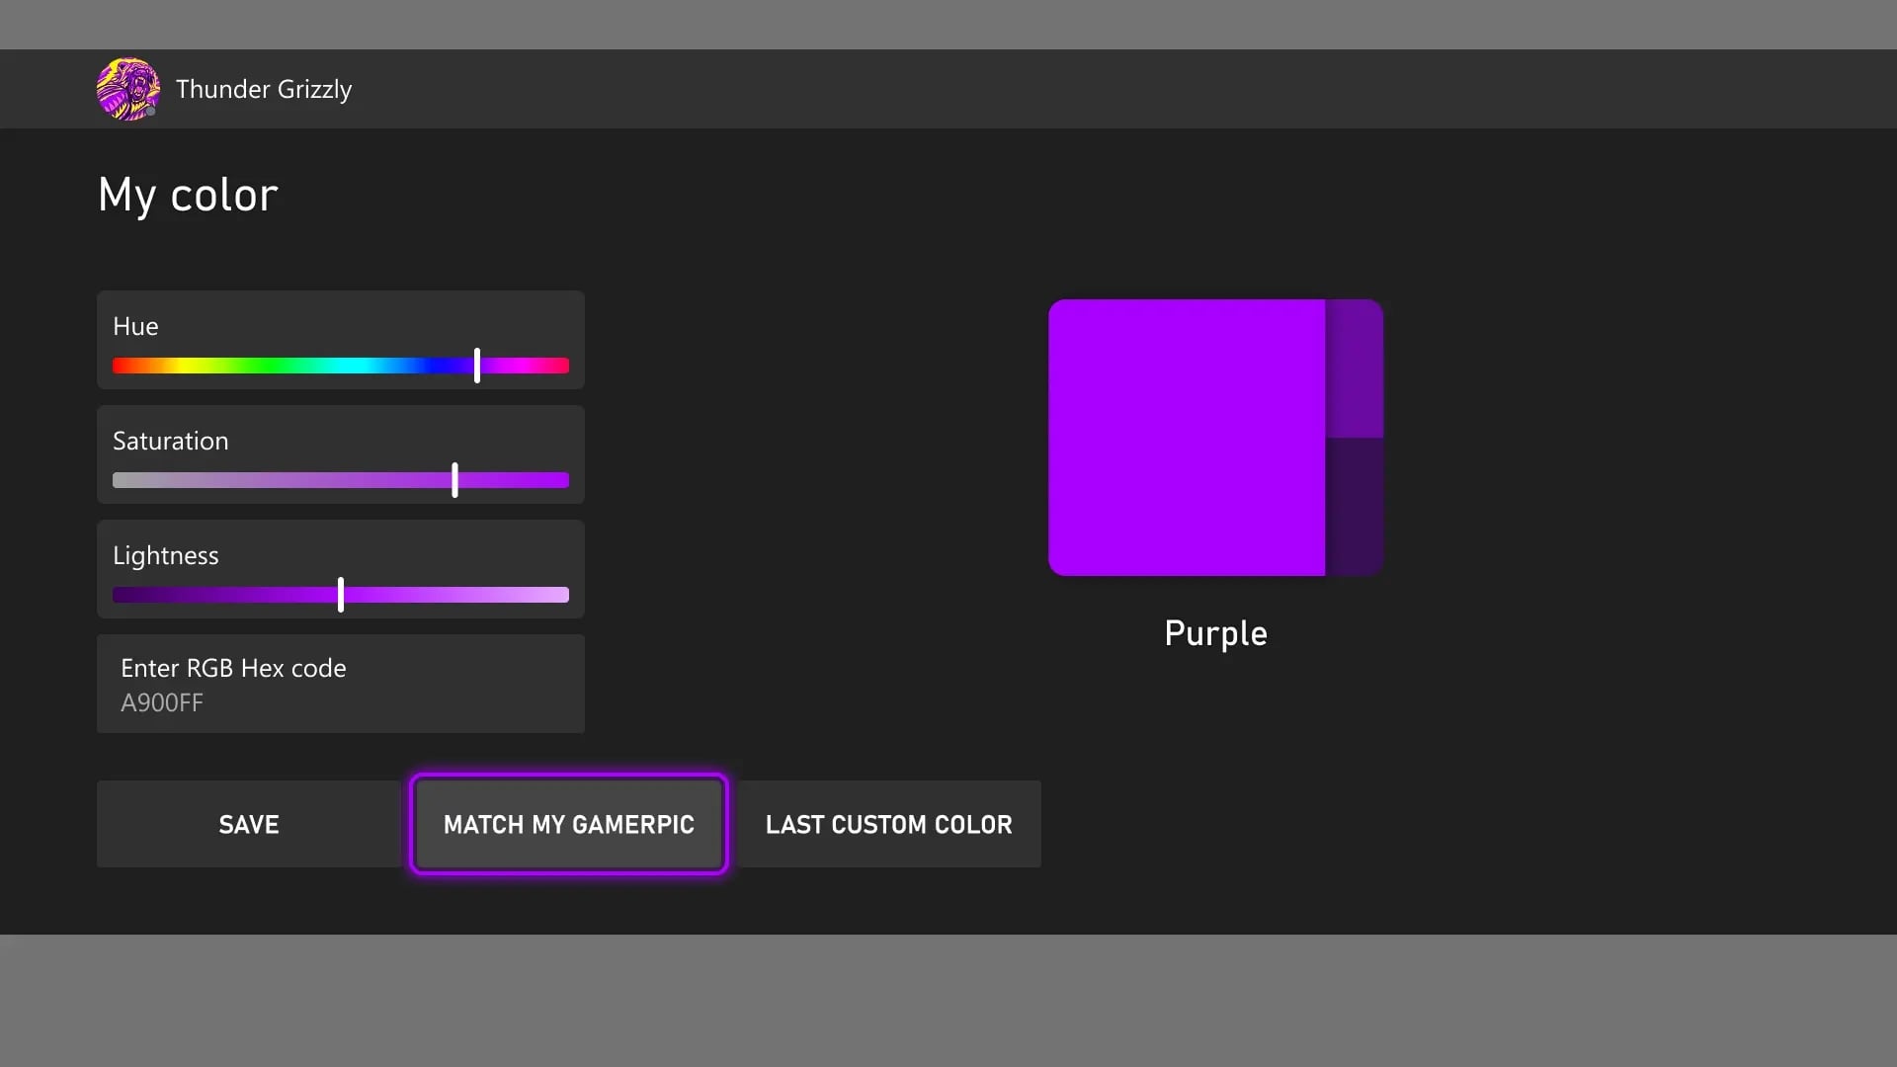Viewport: 1897px width, 1067px height.
Task: Click the Thunder Grizzly gamertag text
Action: [x=264, y=89]
